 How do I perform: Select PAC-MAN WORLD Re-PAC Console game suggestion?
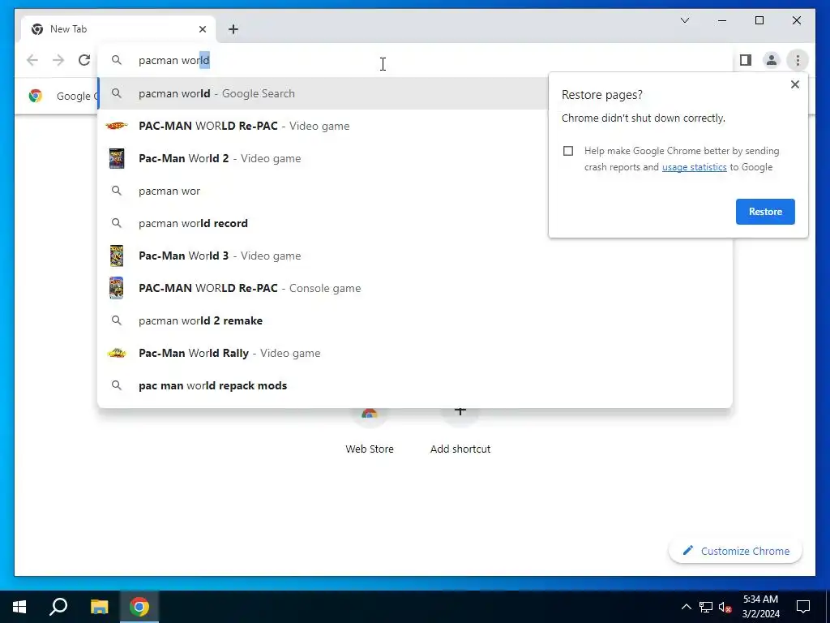[415, 288]
